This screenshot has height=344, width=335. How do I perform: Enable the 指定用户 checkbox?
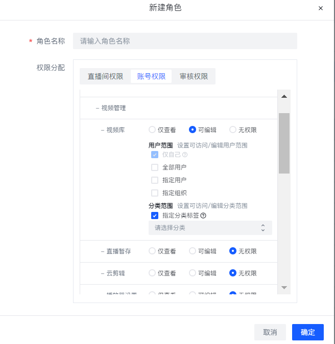click(x=155, y=180)
